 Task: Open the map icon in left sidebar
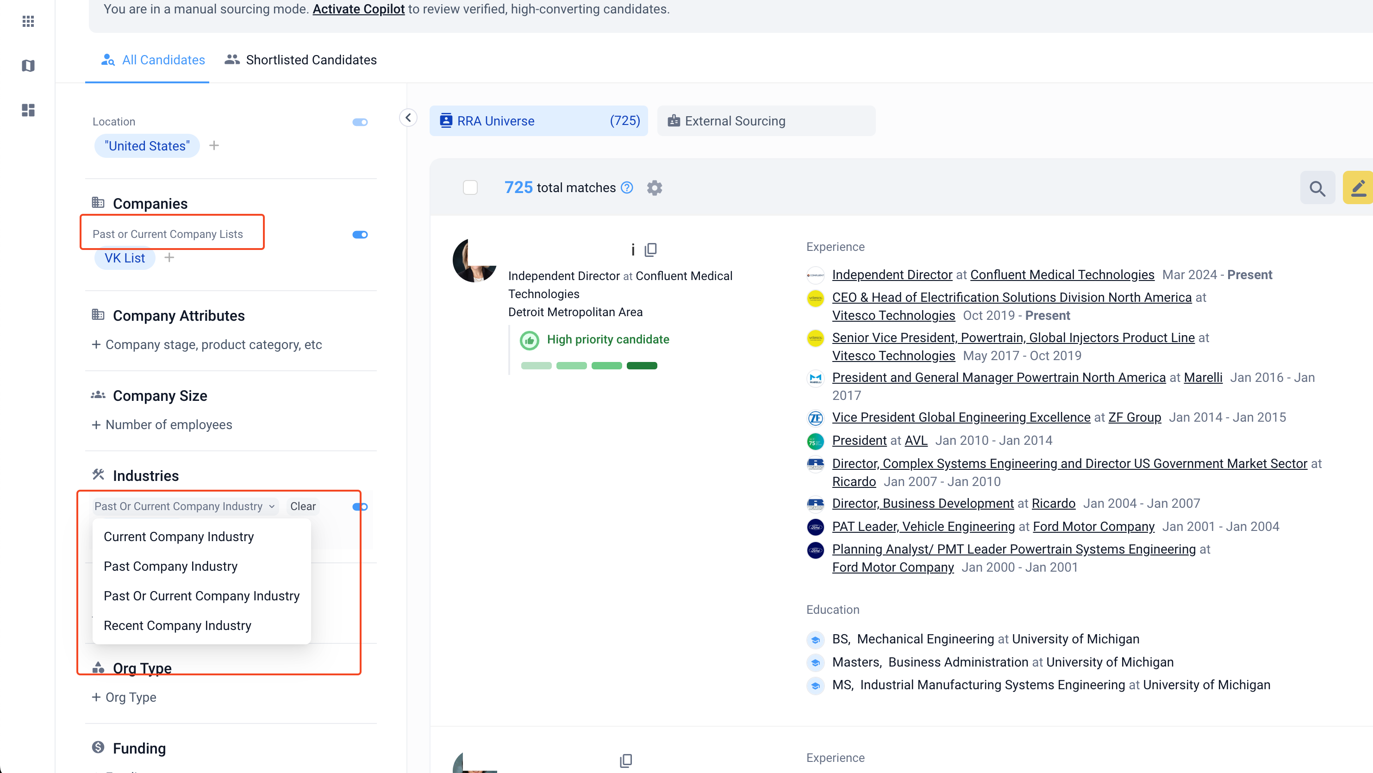point(28,66)
